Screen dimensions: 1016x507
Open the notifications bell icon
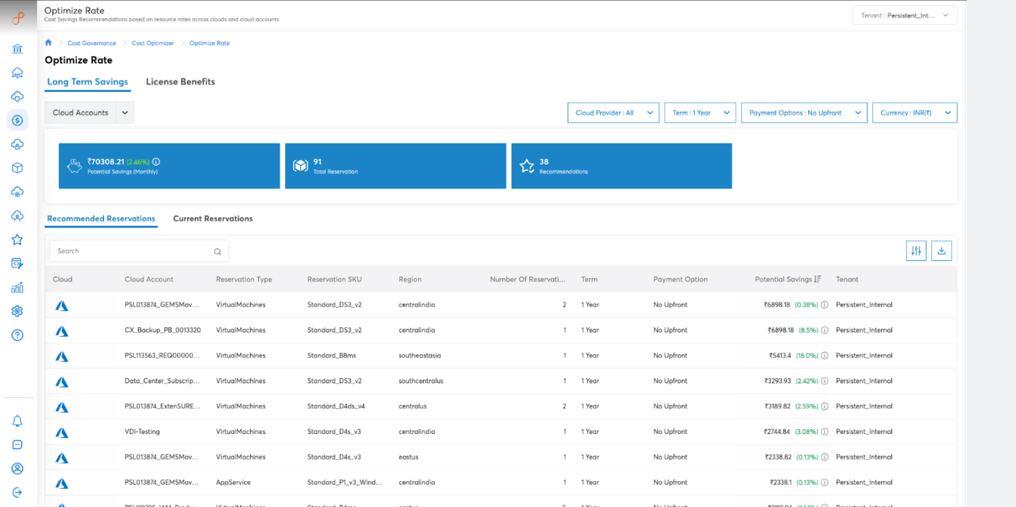17,421
